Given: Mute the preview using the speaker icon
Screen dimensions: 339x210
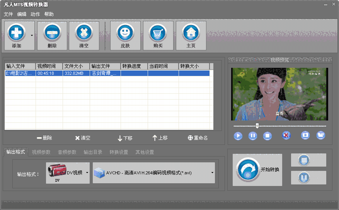Looking at the screenshot, I should coord(286,135).
